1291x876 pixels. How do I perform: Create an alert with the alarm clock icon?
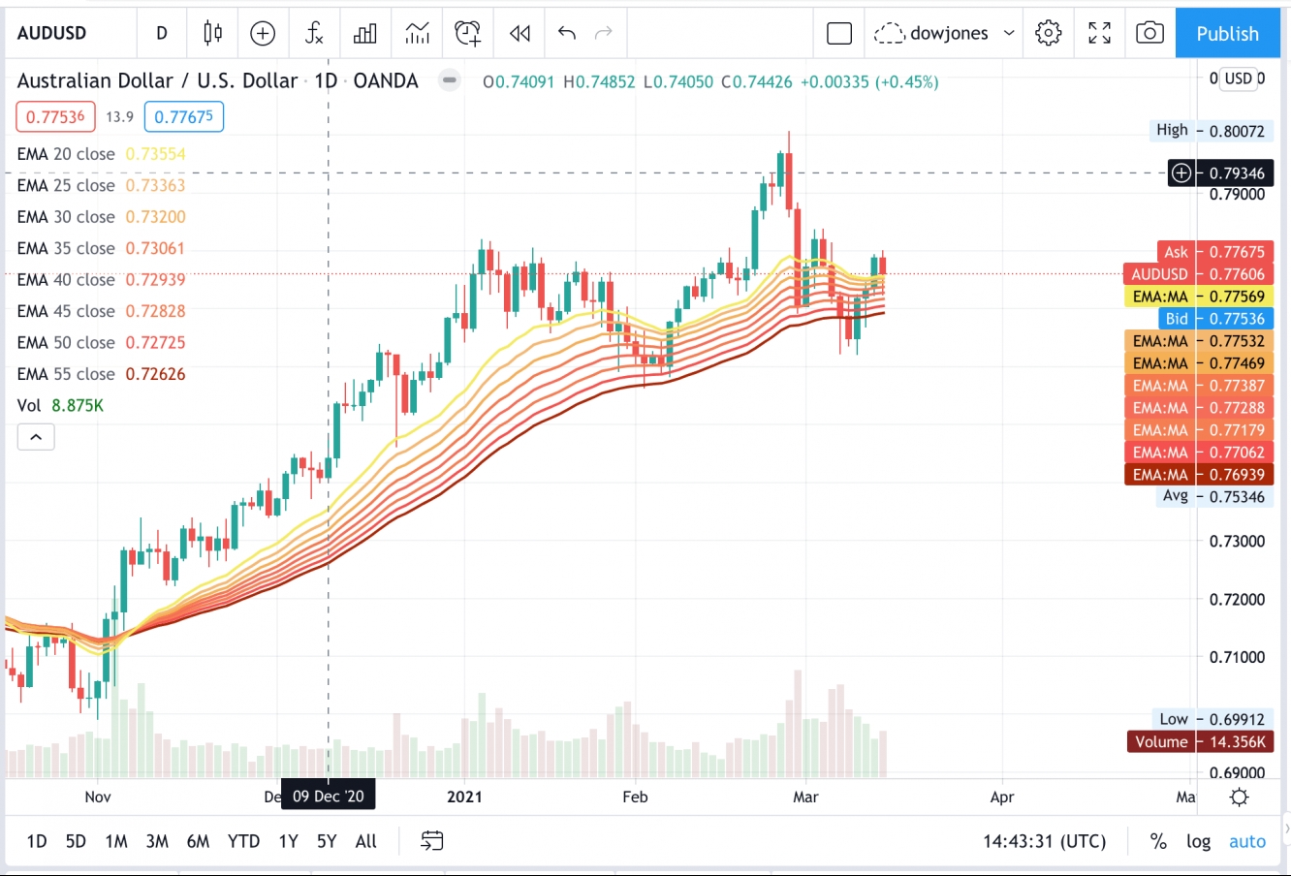pyautogui.click(x=468, y=33)
